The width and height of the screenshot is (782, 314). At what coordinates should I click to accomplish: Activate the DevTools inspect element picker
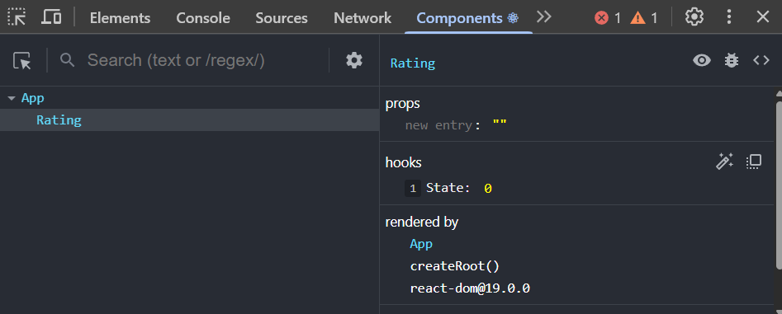click(17, 17)
